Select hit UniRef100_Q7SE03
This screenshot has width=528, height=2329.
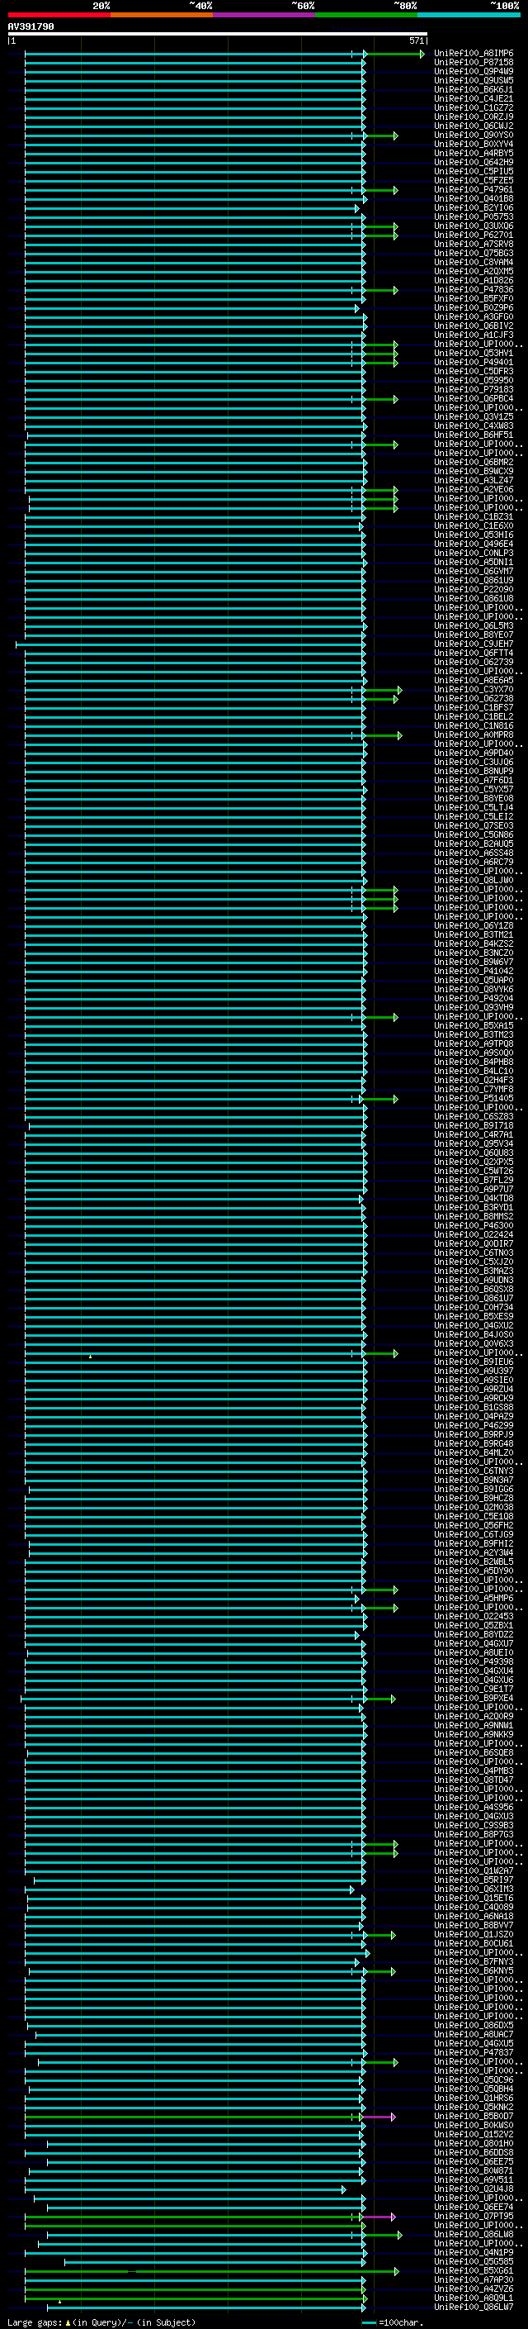pos(474,825)
